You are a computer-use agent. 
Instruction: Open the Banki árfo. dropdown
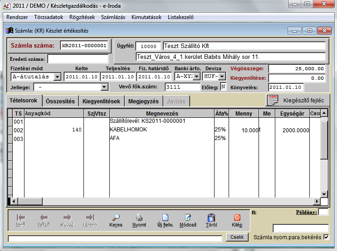point(197,77)
